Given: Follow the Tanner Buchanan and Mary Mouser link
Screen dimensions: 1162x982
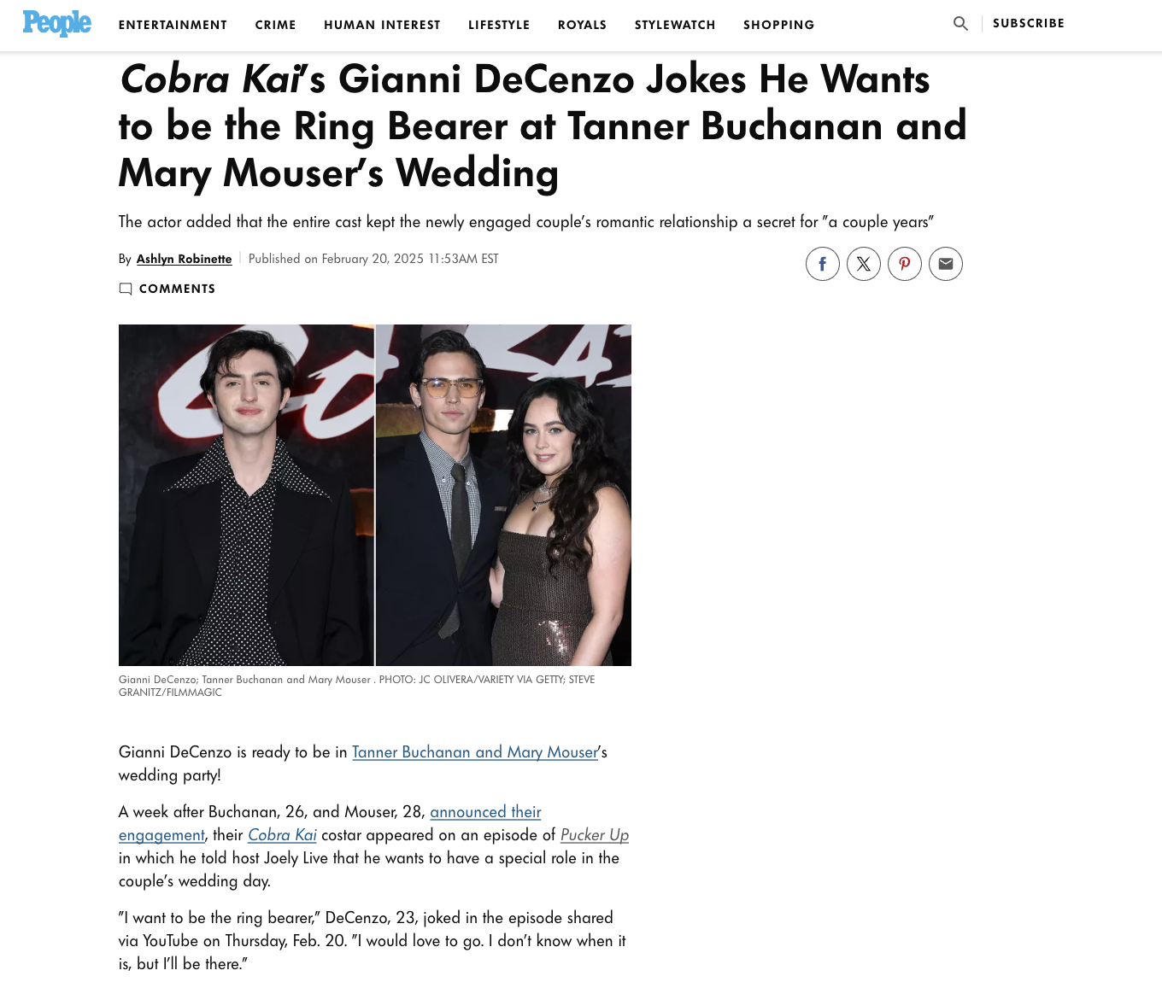Looking at the screenshot, I should [x=475, y=752].
